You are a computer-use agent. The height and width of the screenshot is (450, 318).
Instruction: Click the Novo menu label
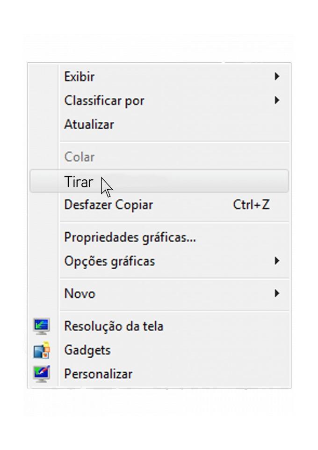(x=79, y=294)
